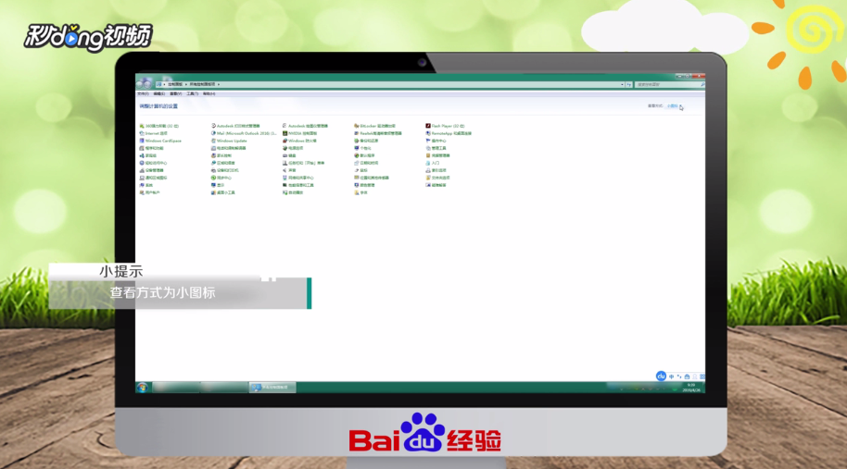
Task: Open 通知区域图标 (Notification Area Icons)
Action: [x=154, y=178]
